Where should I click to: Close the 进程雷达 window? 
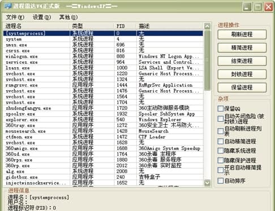coord(268,7)
